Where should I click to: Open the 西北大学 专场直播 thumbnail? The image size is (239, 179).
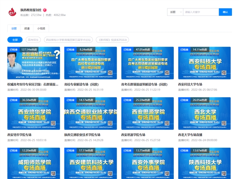tap(204, 113)
